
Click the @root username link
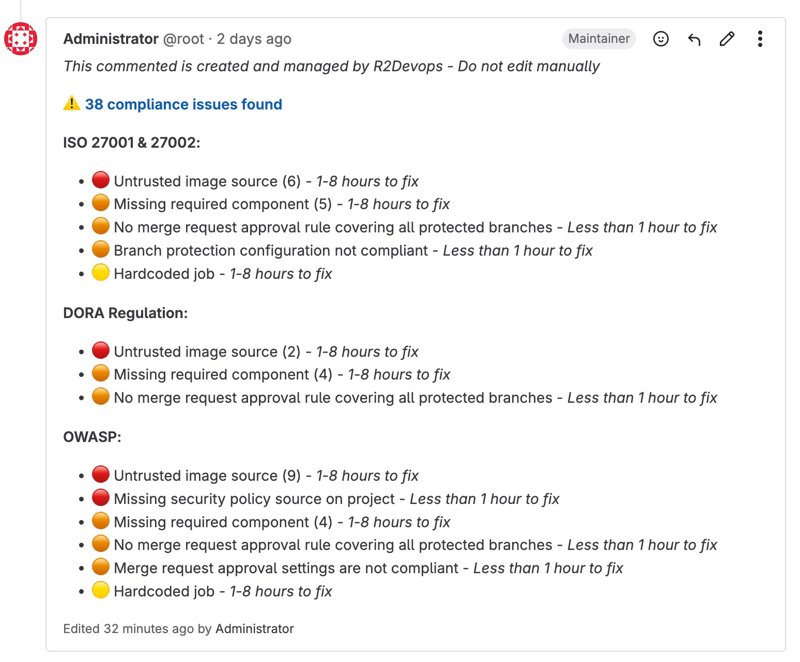click(183, 39)
